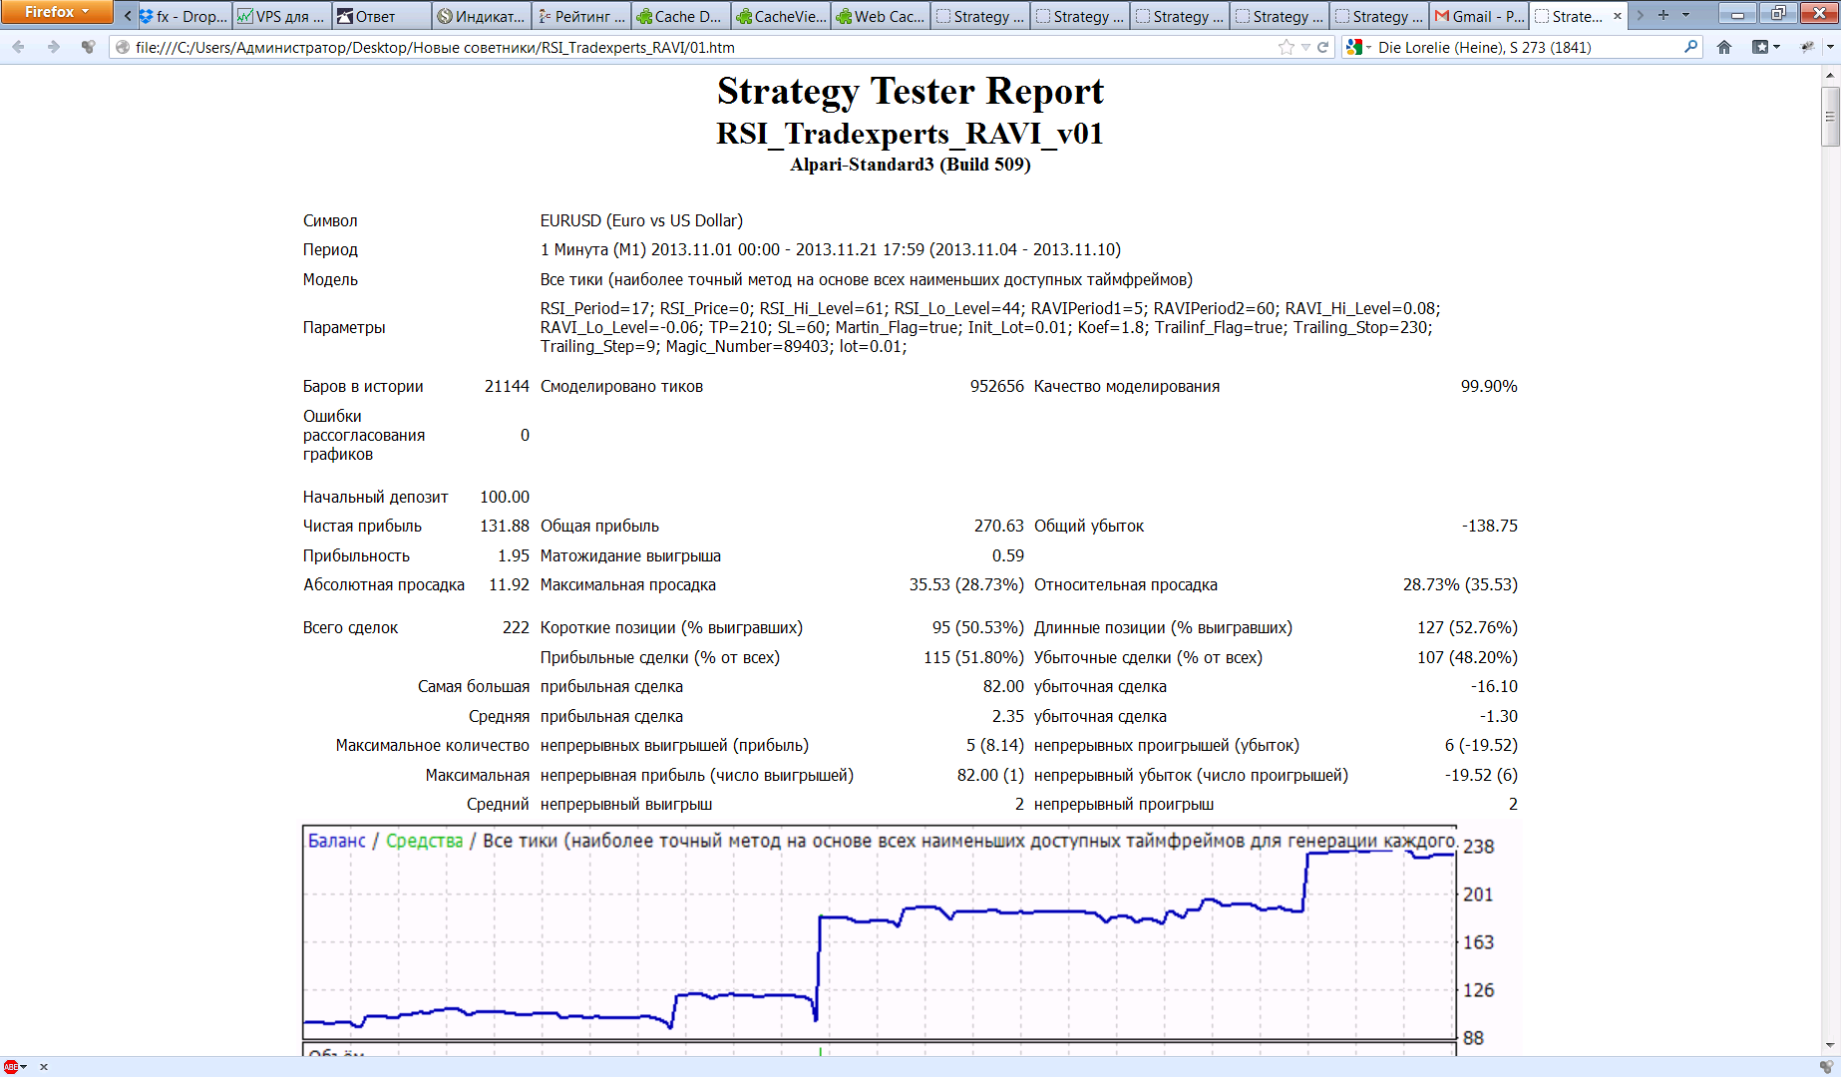Open the 'Индикат...' tab

(x=482, y=16)
